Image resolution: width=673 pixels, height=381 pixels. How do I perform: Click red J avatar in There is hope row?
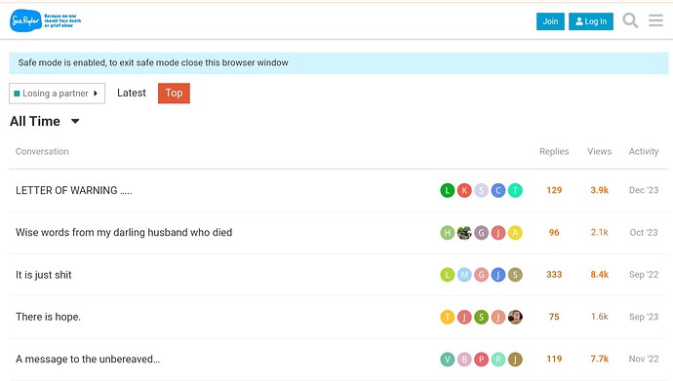(464, 317)
